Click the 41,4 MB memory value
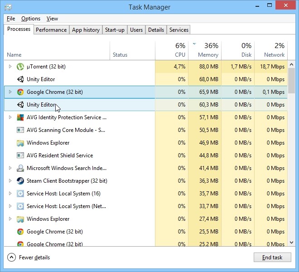 [x=208, y=168]
